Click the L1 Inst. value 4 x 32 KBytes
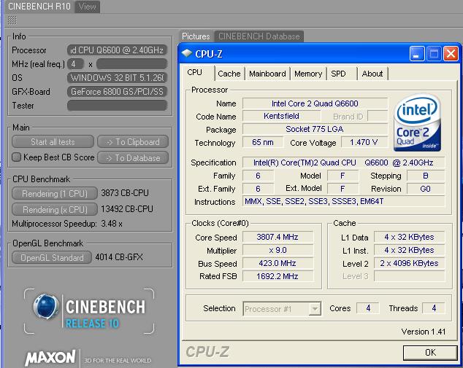Image resolution: width=463 pixels, height=368 pixels. (409, 250)
